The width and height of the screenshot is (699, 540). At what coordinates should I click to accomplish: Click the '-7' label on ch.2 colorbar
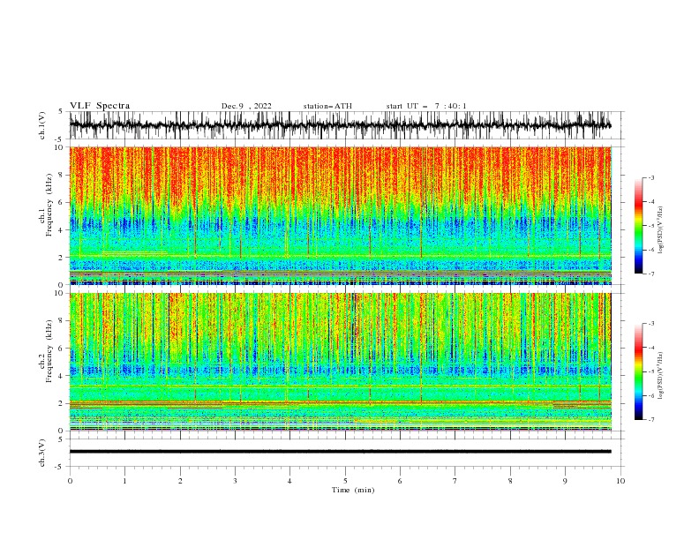pos(650,419)
